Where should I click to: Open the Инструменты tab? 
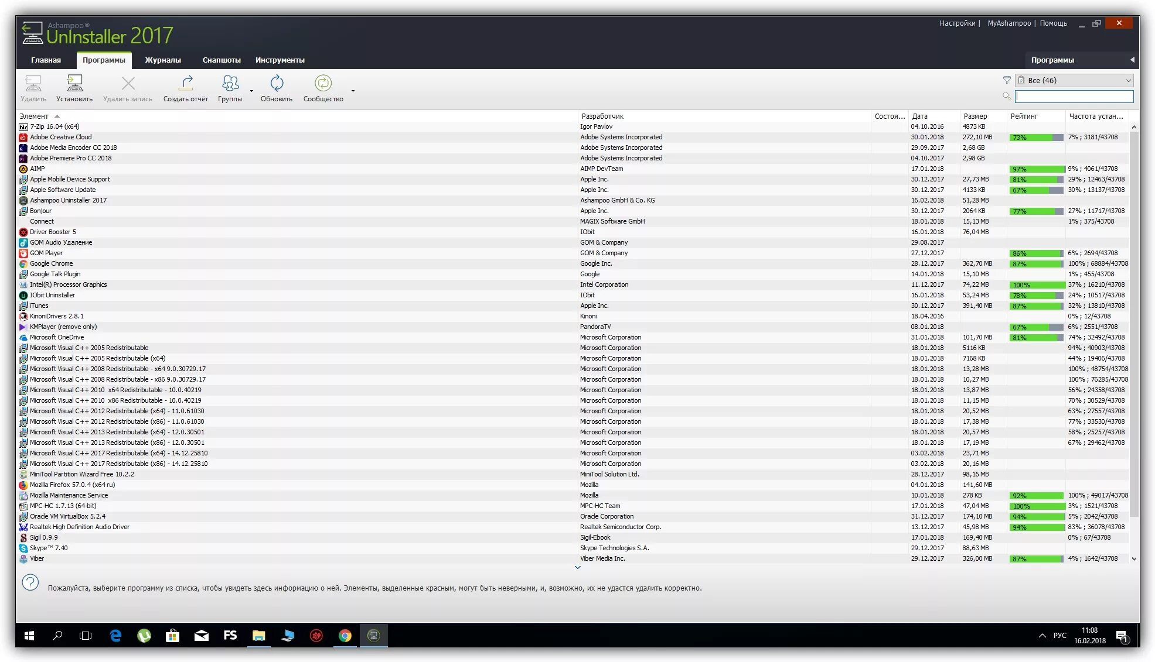[280, 60]
